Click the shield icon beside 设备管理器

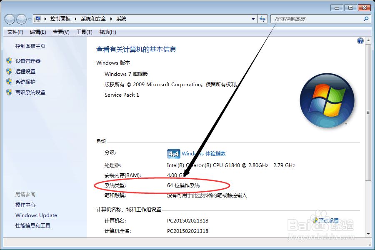pyautogui.click(x=9, y=61)
